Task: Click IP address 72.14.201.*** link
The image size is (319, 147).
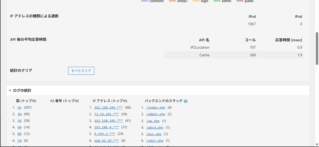Action: coord(106,114)
